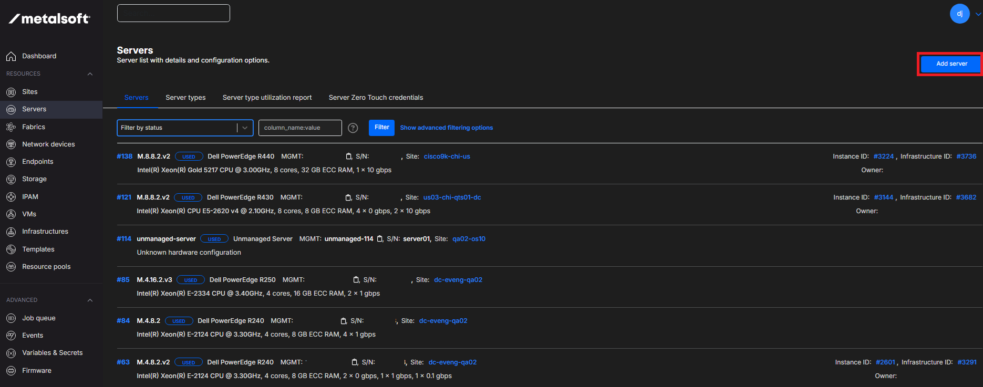This screenshot has height=387, width=983.
Task: Click the IPAM sidebar icon
Action: 11,197
